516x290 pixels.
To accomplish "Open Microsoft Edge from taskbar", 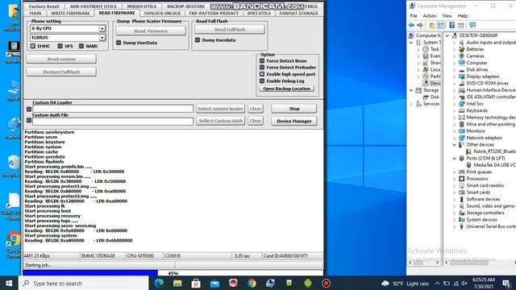I will (x=159, y=283).
